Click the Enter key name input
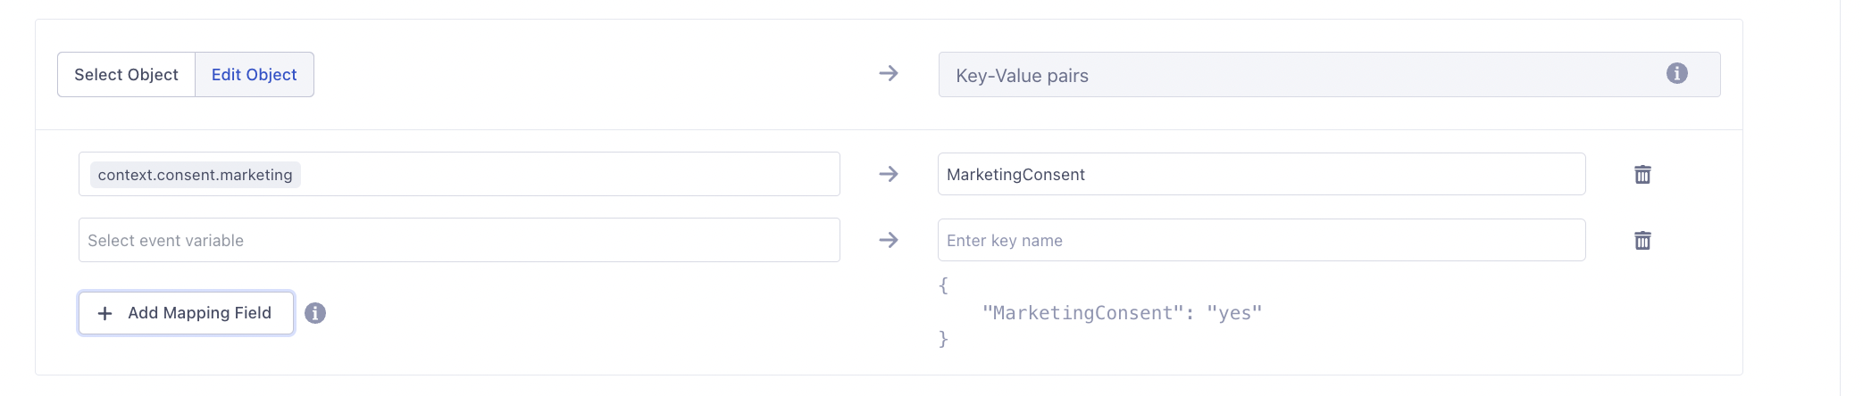This screenshot has height=396, width=1863. point(1260,241)
